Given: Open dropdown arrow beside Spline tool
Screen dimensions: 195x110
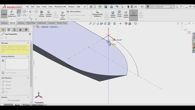Looking at the screenshot, I should coord(33,12).
